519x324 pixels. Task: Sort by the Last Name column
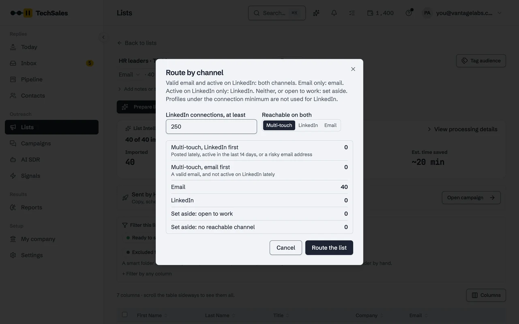[220, 315]
